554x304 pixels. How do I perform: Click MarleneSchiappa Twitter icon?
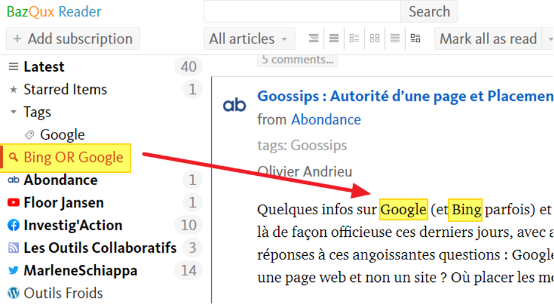[13, 270]
